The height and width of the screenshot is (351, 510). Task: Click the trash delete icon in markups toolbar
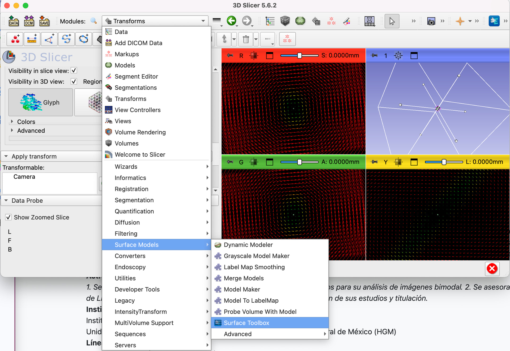tap(246, 39)
